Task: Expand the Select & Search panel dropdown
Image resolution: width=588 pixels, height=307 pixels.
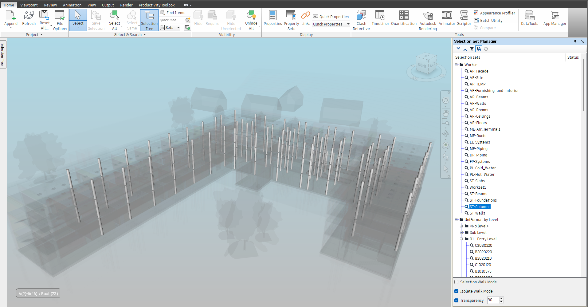Action: [130, 35]
